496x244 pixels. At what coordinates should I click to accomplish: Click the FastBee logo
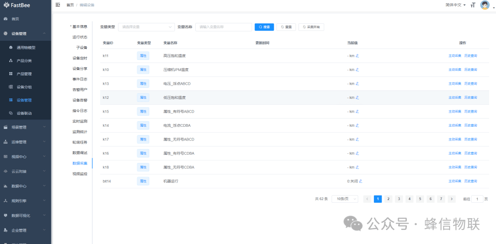[17, 5]
